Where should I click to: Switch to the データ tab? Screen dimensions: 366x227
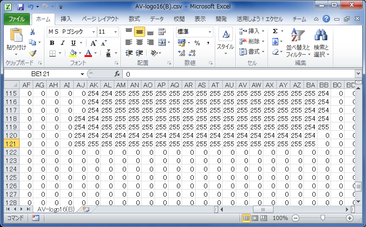coord(157,19)
